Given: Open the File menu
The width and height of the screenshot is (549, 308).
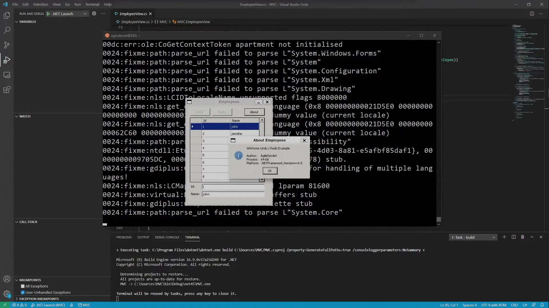Looking at the screenshot, I should click(x=15, y=4).
